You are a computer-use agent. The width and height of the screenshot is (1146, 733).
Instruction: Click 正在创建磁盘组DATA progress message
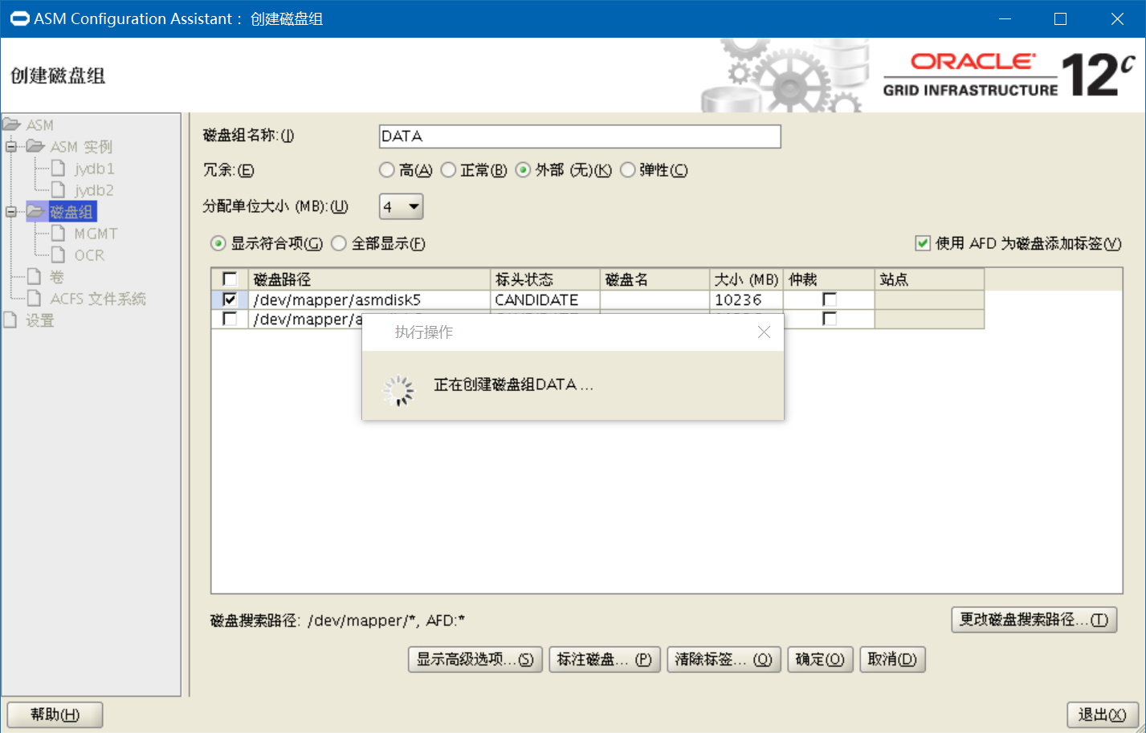point(513,385)
